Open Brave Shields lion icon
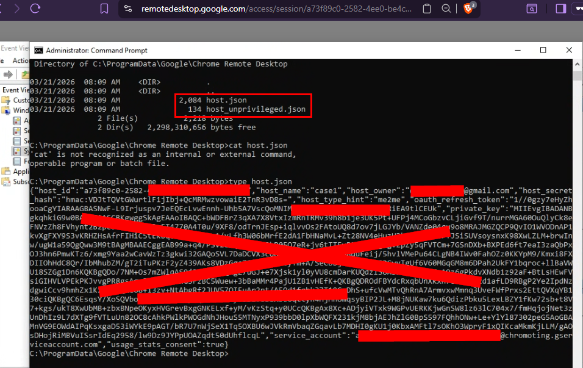This screenshot has width=583, height=368. (468, 8)
